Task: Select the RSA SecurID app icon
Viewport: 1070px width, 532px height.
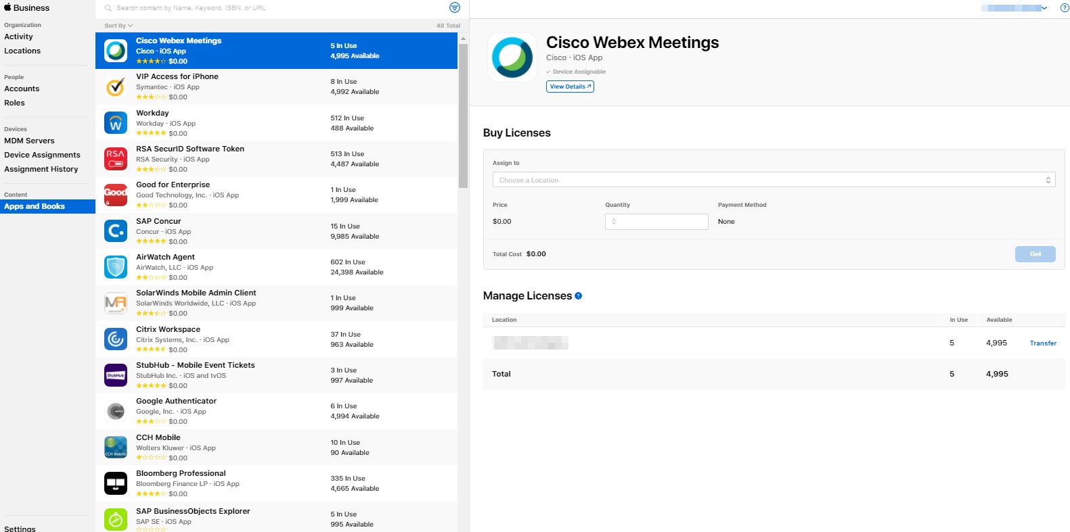Action: click(x=116, y=159)
